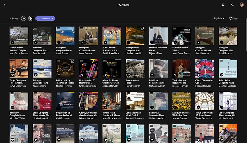Open The Unknown Debussy album cover
Screen dimensions: 247x143
181,68
